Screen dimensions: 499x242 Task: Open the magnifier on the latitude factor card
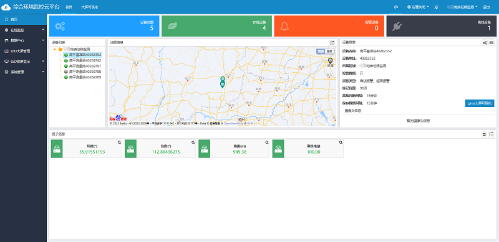119,142
